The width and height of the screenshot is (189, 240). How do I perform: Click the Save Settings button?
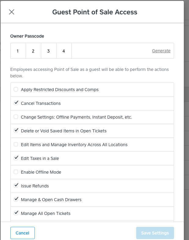click(155, 233)
